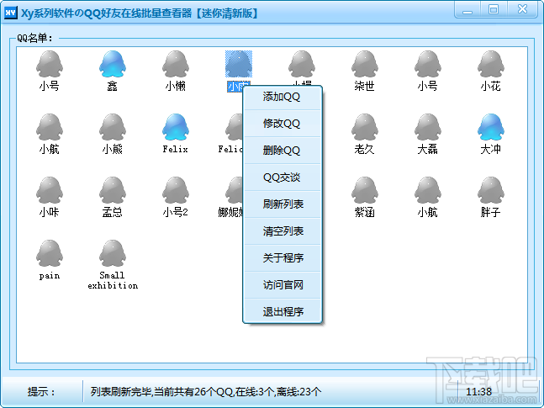Click the status message 列表刷新完毕 text
The width and height of the screenshot is (544, 408).
click(206, 392)
